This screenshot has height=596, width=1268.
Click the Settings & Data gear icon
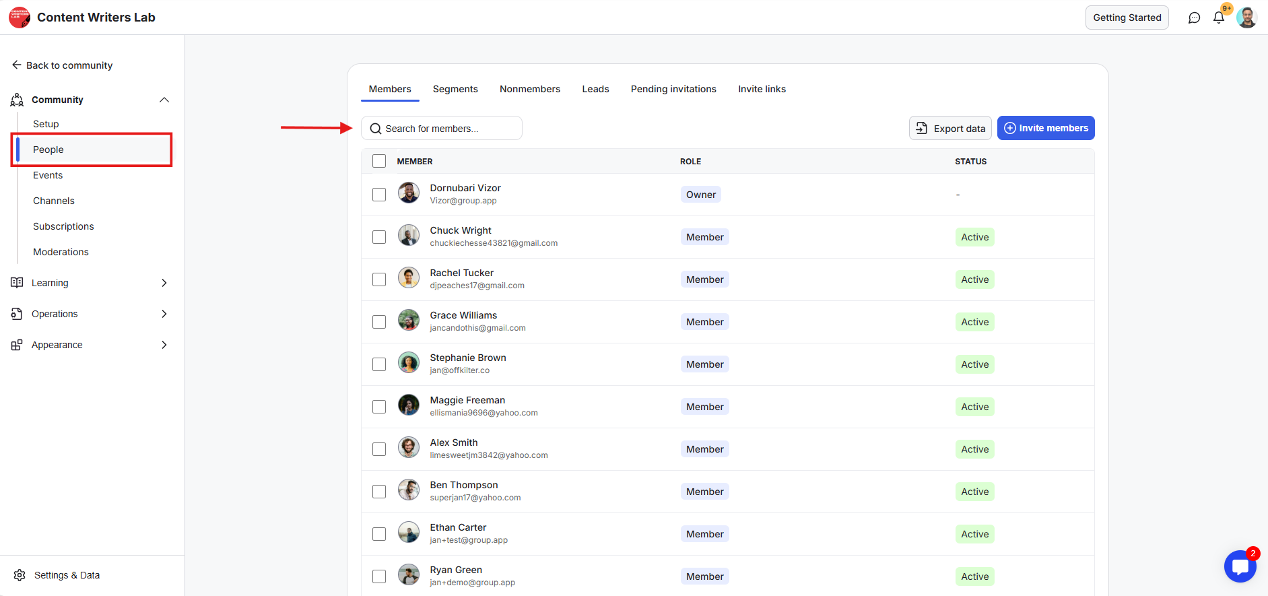click(20, 575)
